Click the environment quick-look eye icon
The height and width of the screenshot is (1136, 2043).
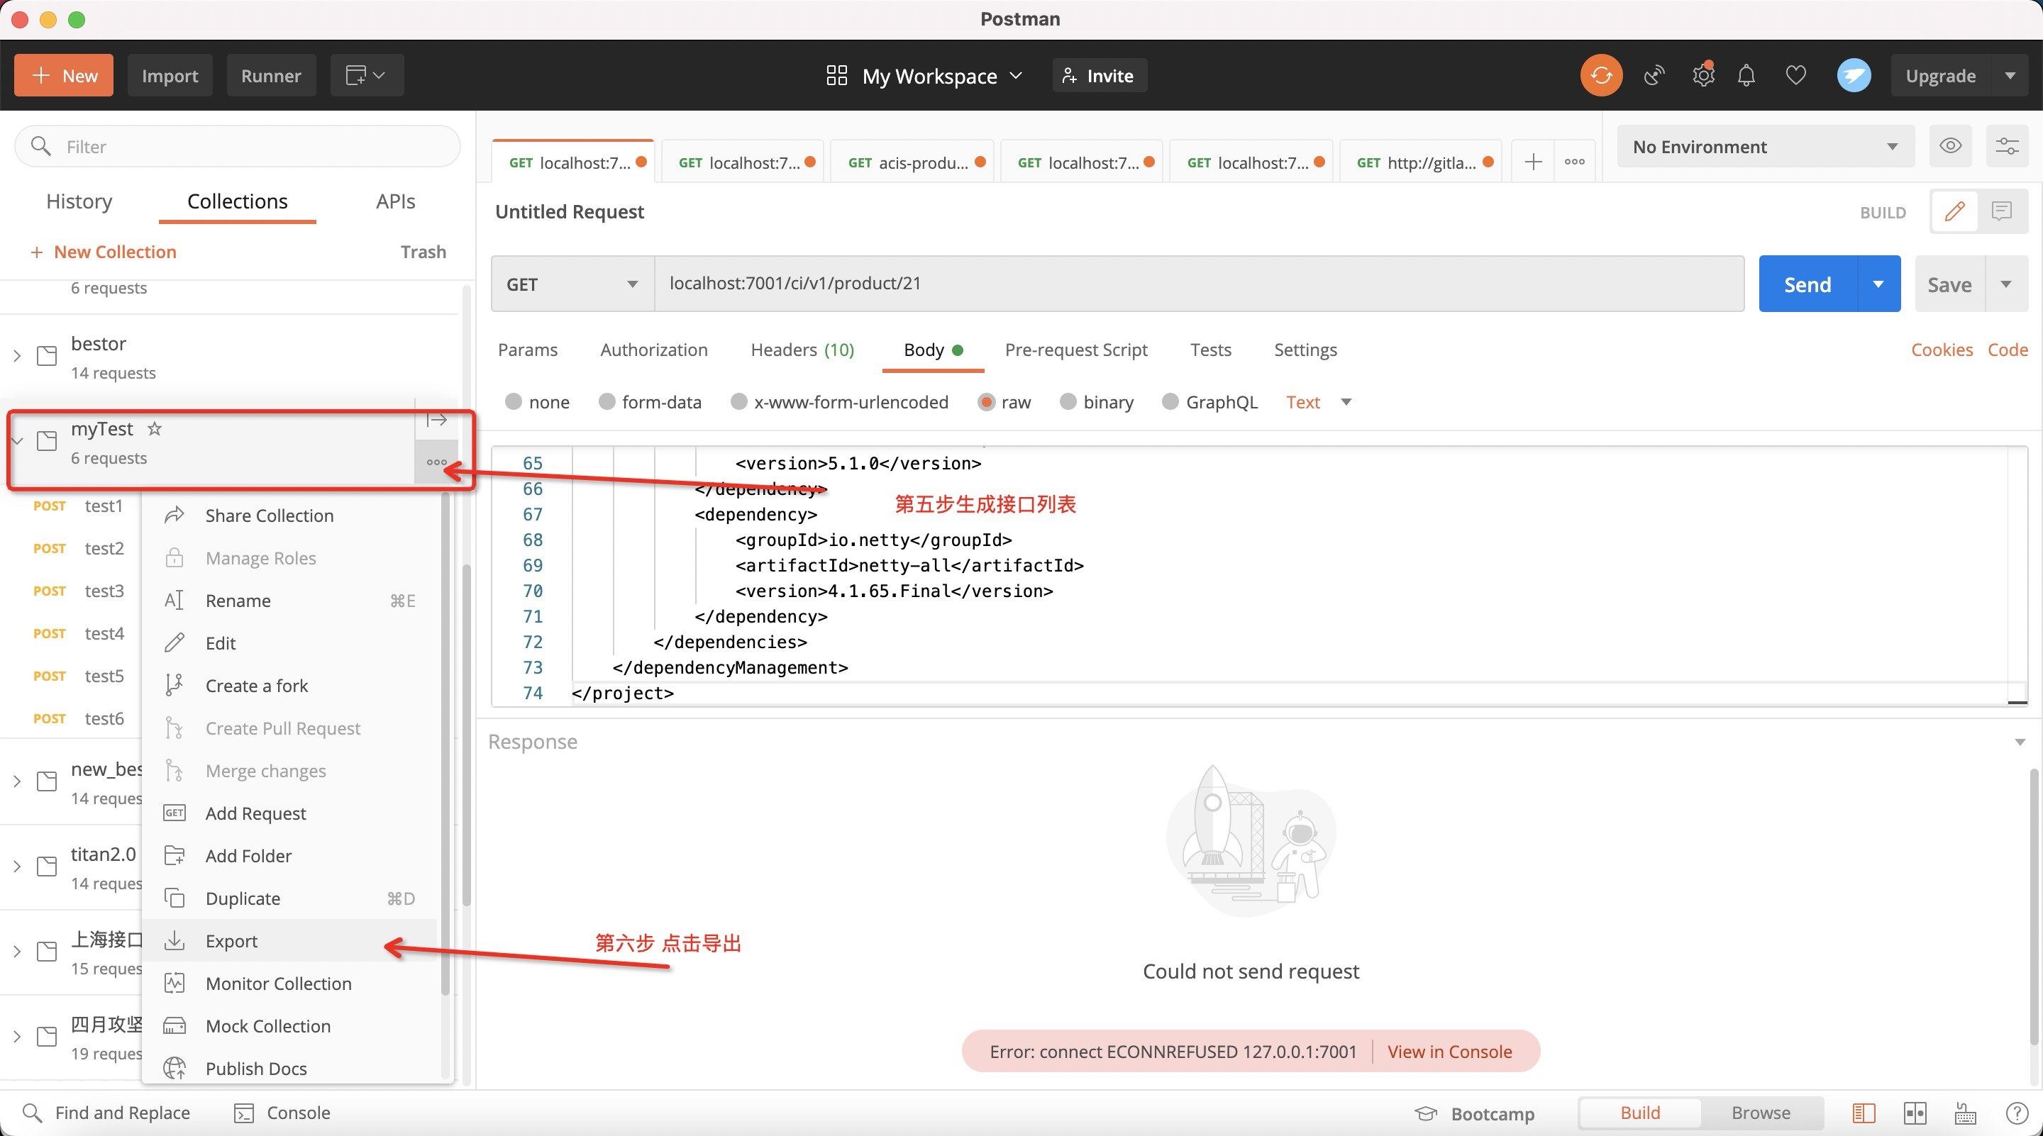click(x=1951, y=144)
